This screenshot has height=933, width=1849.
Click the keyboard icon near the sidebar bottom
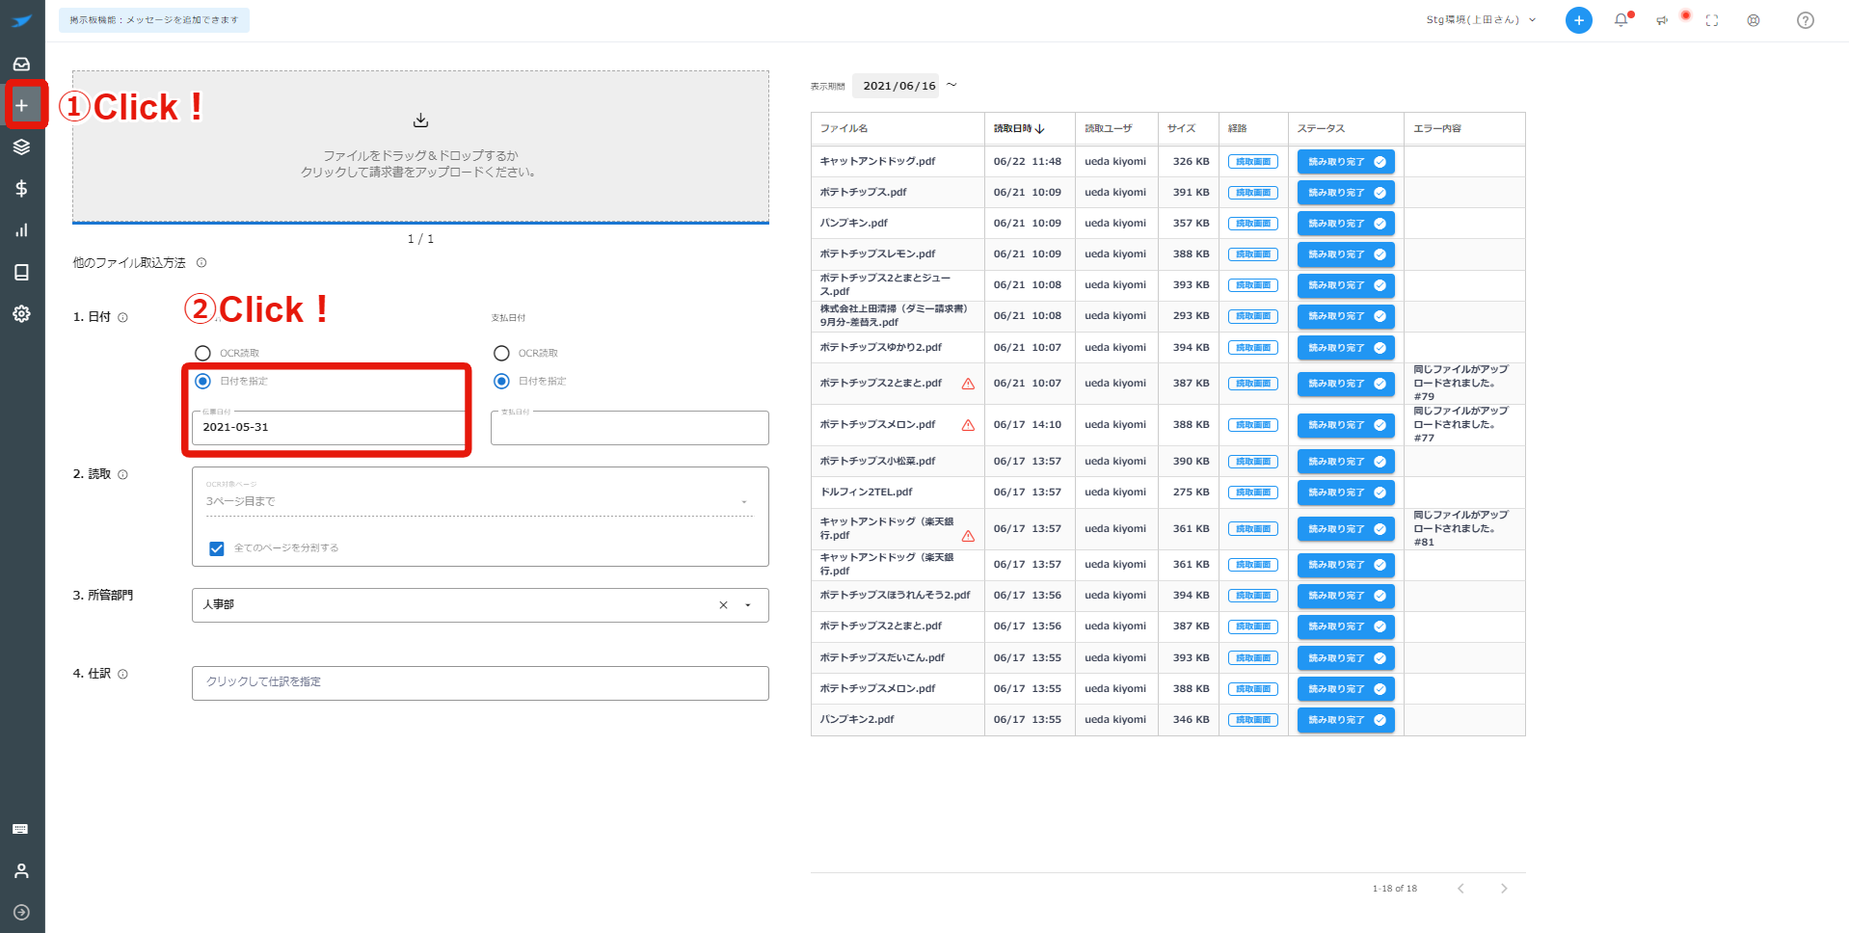[x=20, y=829]
